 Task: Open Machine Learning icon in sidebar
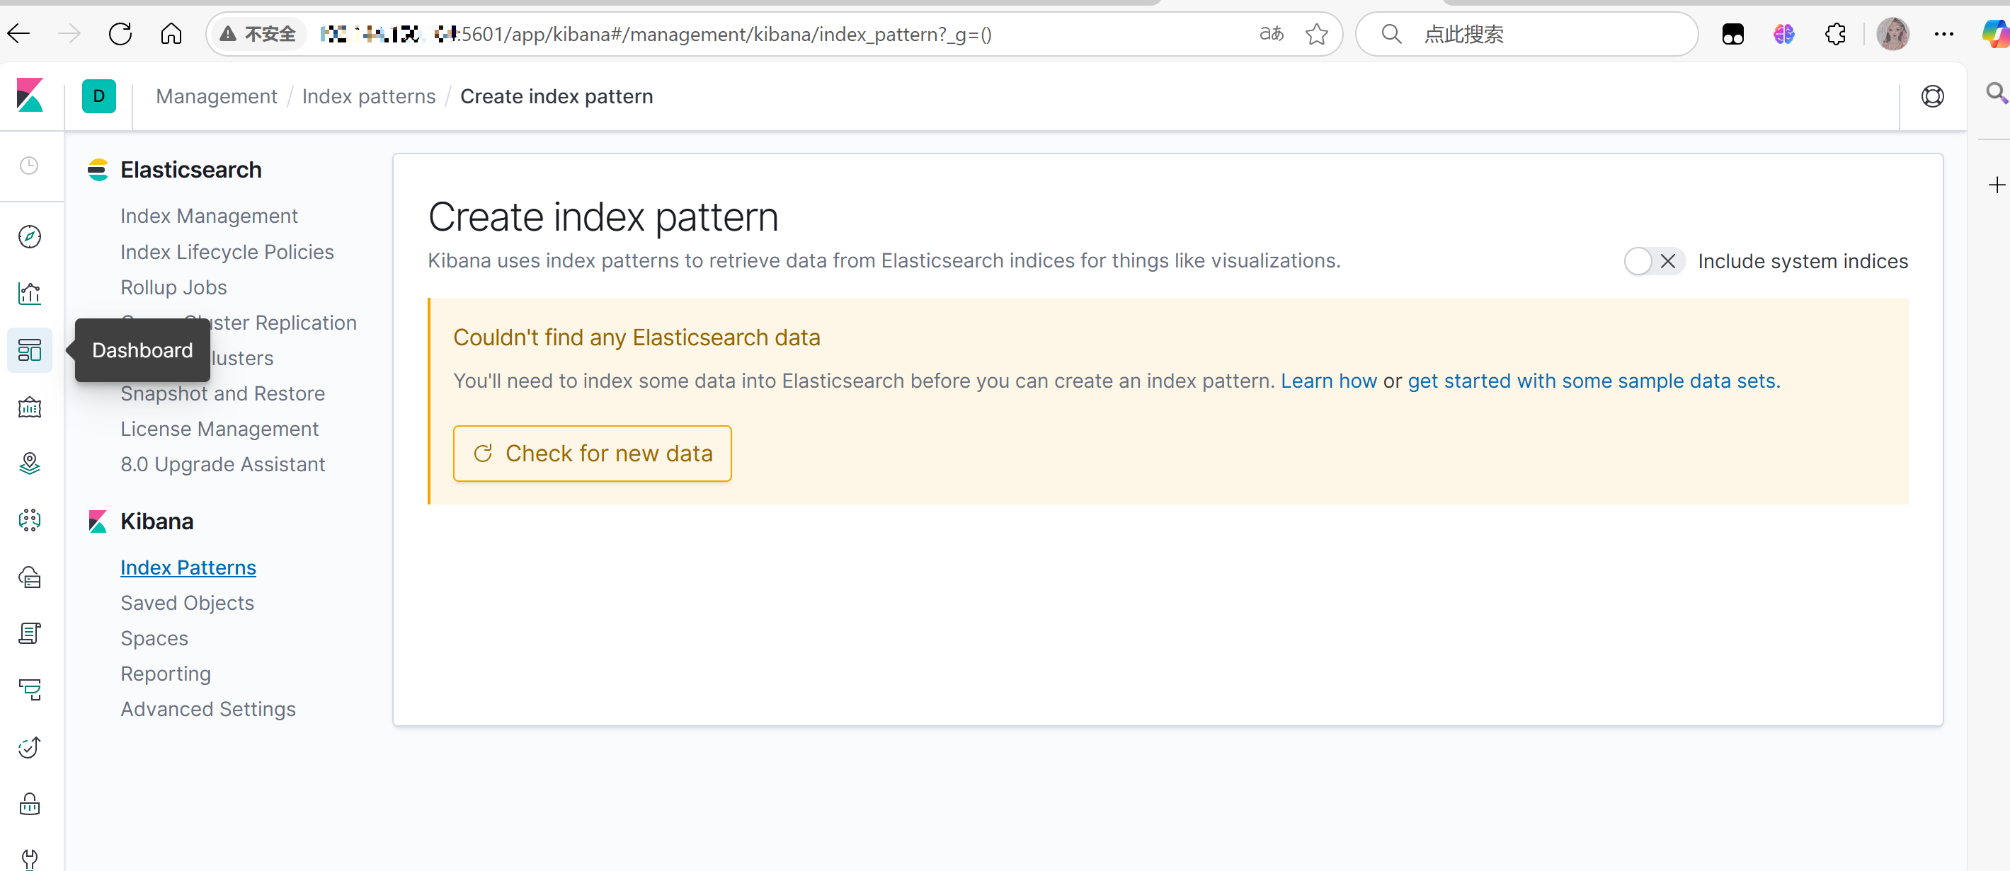[30, 520]
